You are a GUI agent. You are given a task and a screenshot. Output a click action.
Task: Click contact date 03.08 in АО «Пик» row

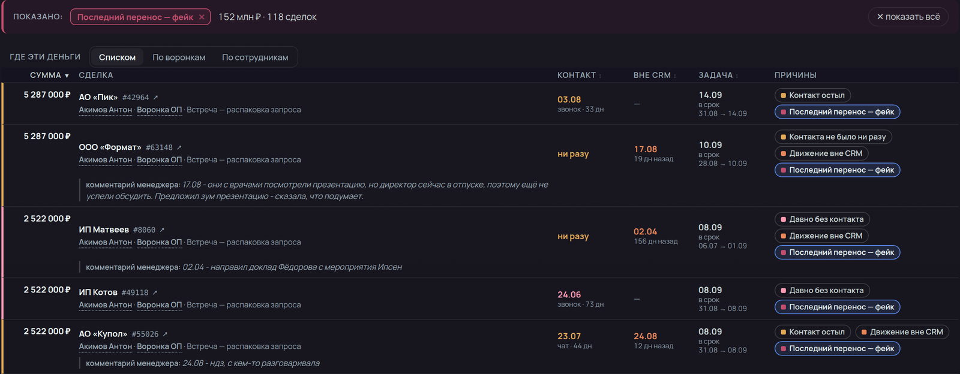[x=569, y=99]
